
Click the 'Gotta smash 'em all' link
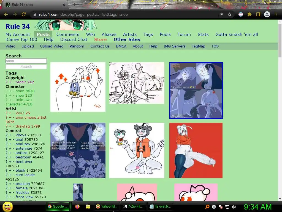tap(237, 34)
